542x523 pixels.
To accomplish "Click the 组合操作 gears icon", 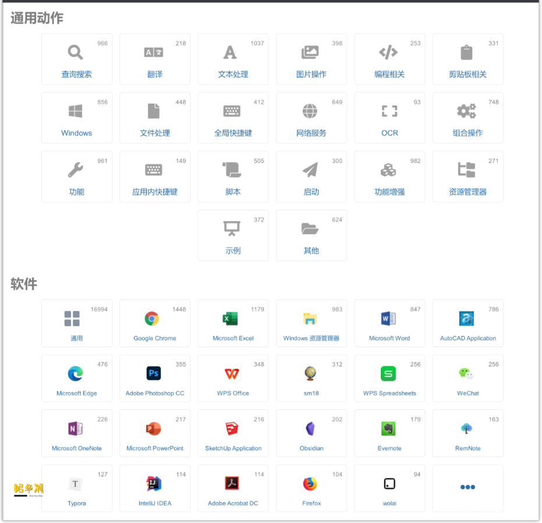I will point(467,111).
